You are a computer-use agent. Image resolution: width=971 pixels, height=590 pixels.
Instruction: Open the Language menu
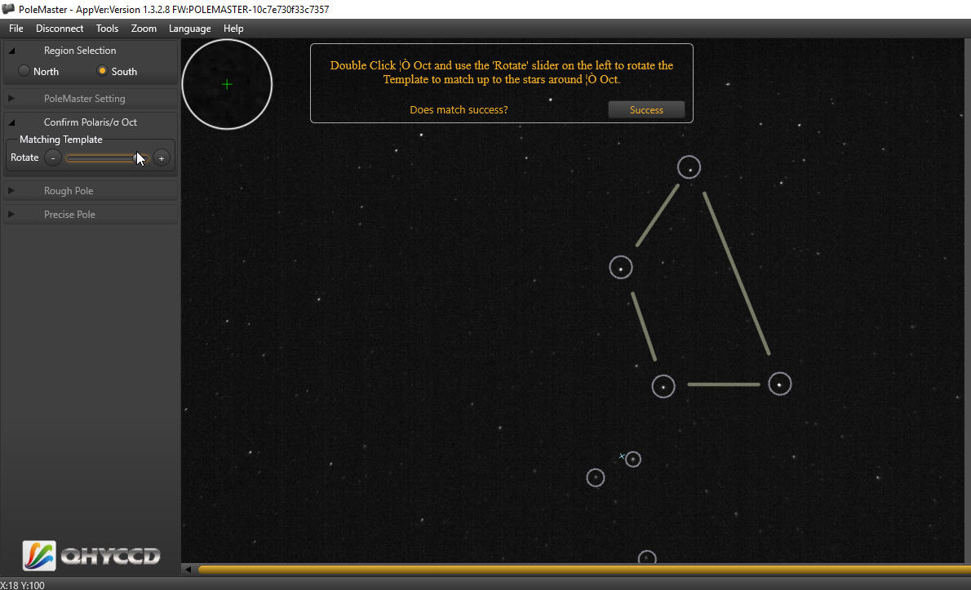tap(189, 29)
